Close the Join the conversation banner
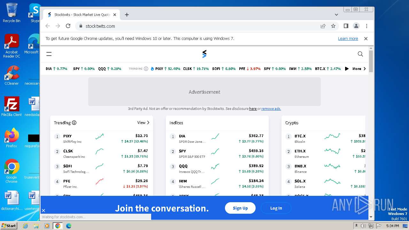The height and width of the screenshot is (230, 409). tap(43, 211)
